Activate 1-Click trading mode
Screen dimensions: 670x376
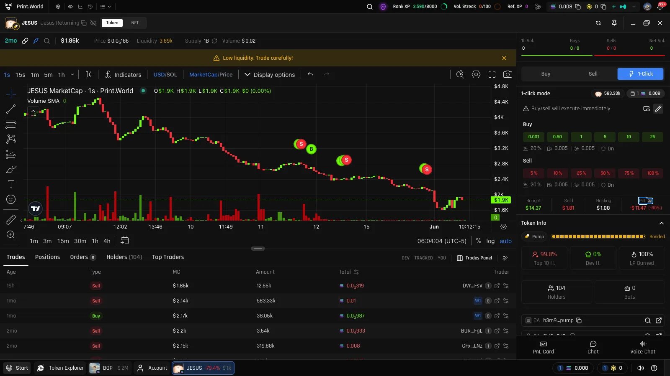(x=641, y=74)
